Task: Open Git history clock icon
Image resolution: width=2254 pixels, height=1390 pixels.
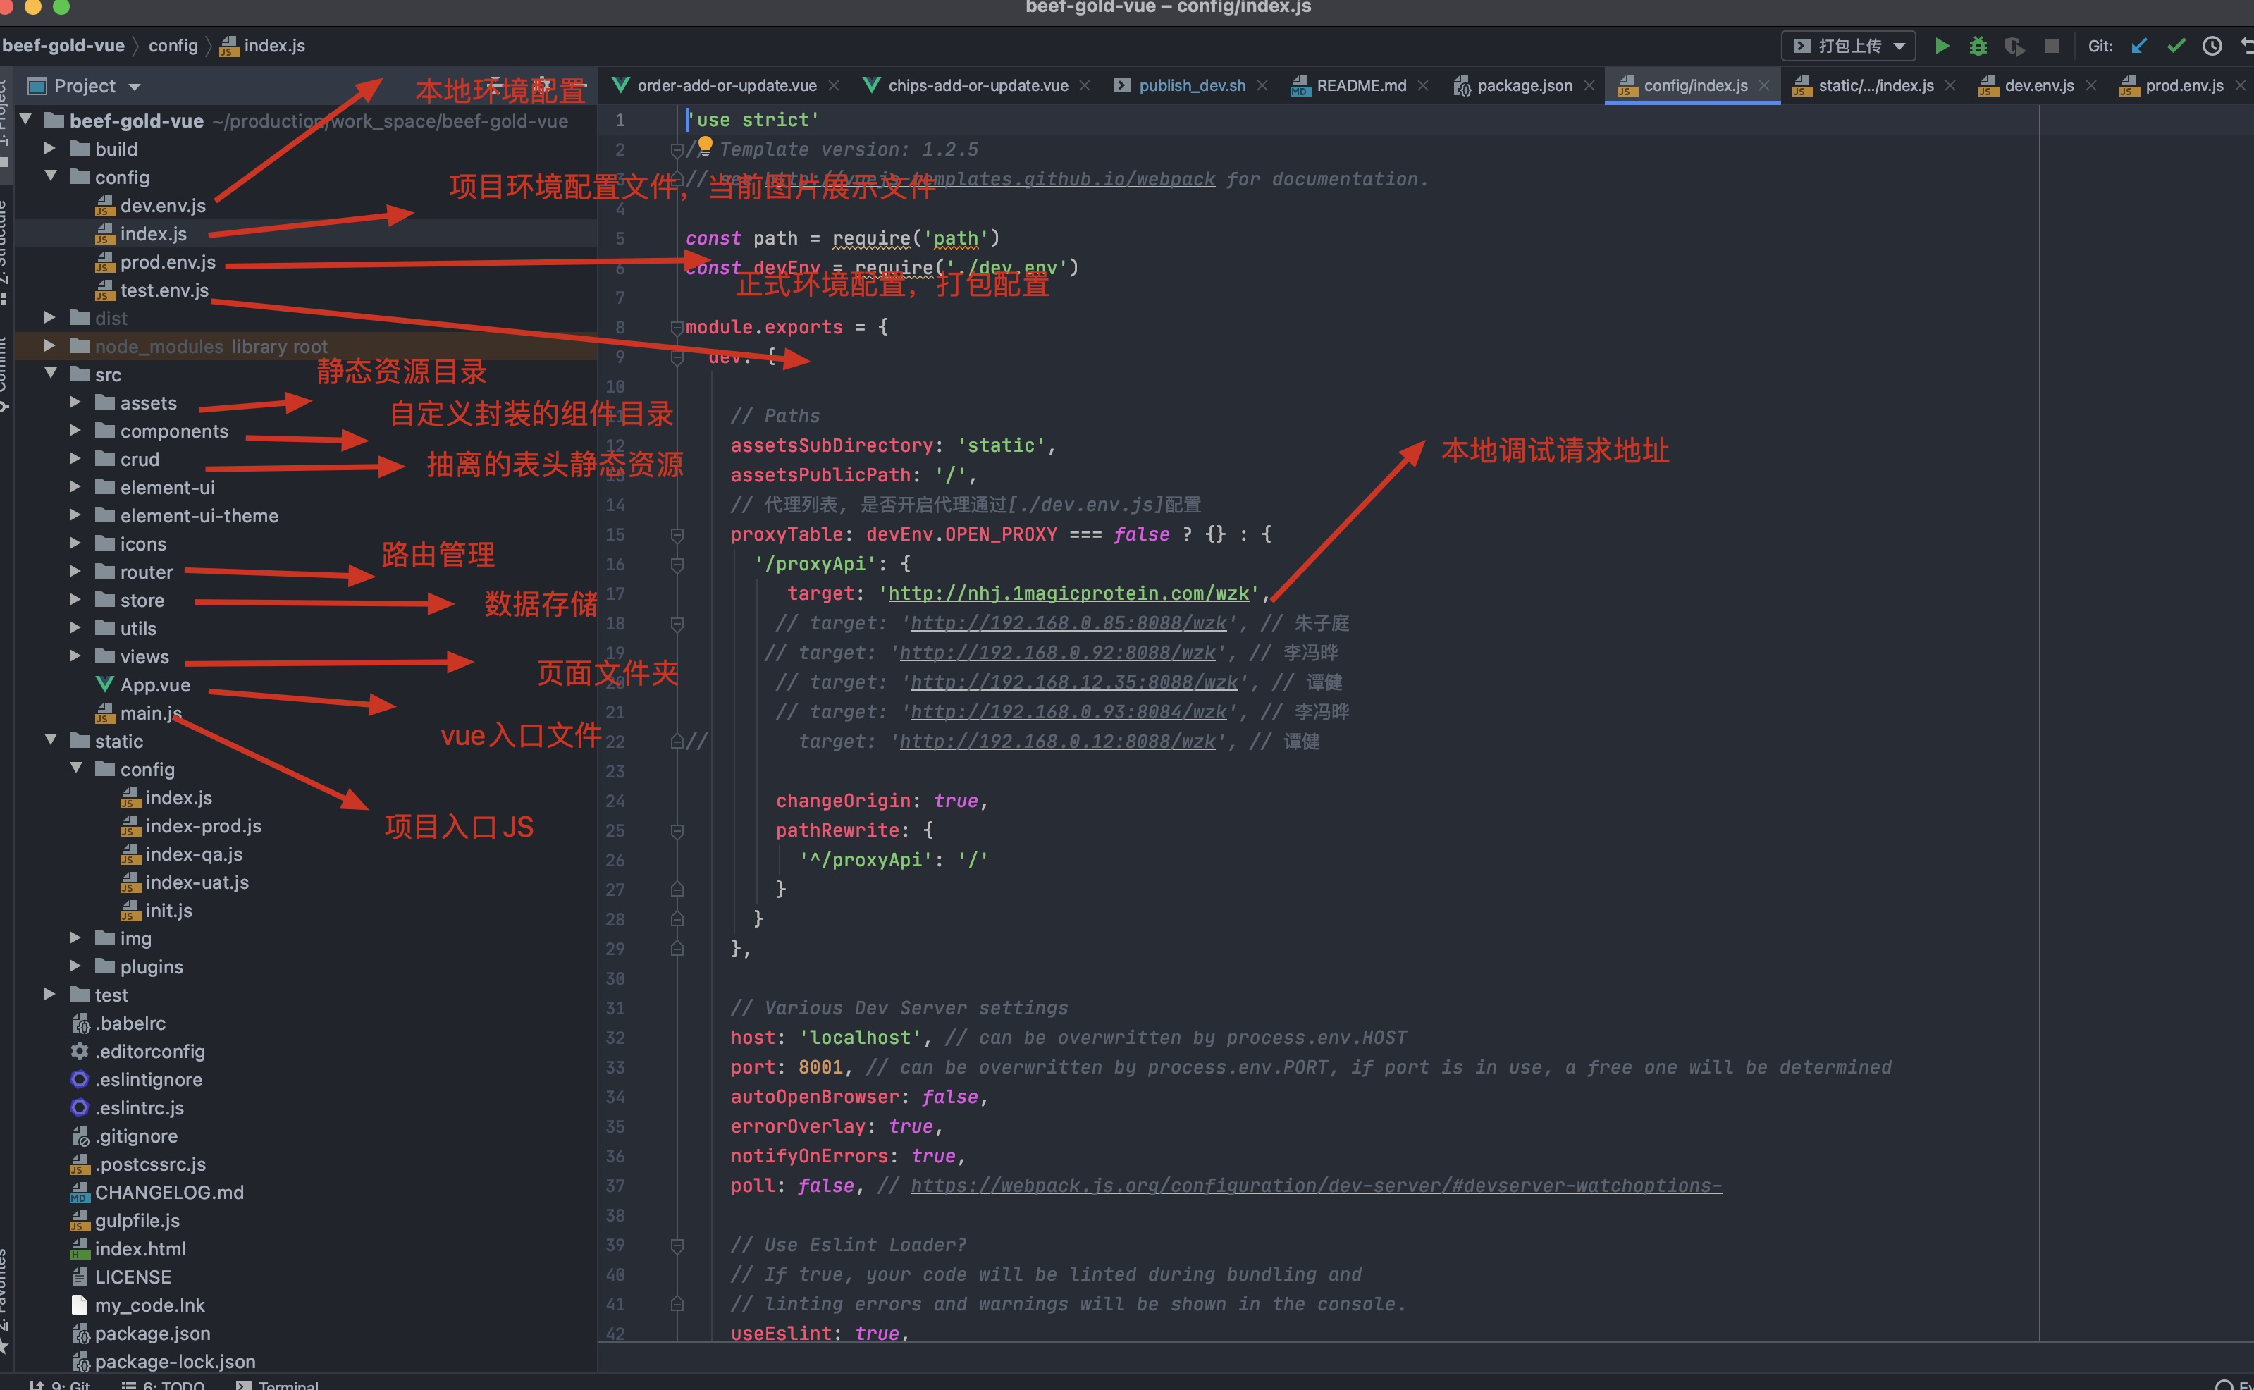Action: coord(2212,46)
